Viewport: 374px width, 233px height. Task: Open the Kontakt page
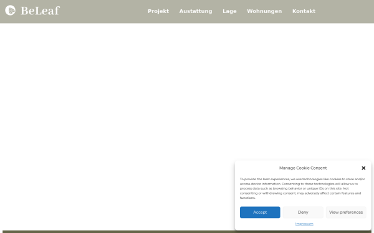tap(304, 11)
